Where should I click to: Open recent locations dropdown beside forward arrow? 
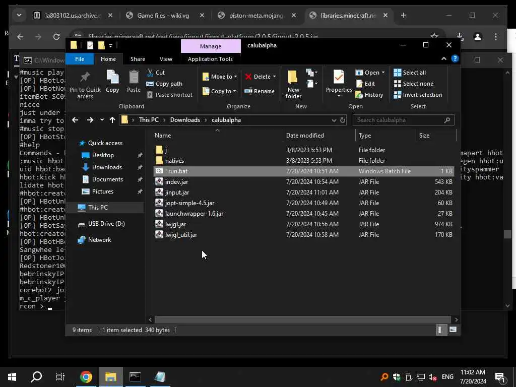click(x=102, y=120)
